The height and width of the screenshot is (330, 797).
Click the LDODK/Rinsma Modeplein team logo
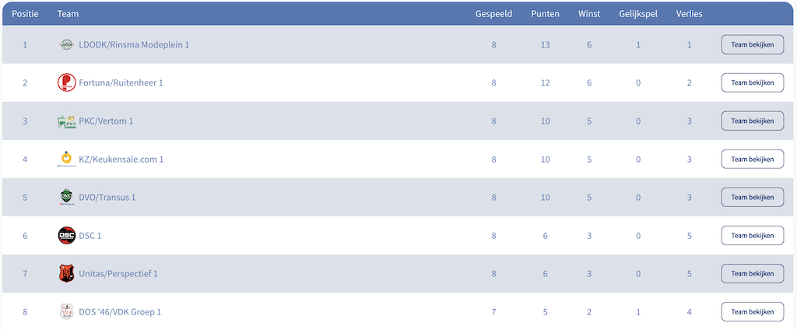[67, 44]
